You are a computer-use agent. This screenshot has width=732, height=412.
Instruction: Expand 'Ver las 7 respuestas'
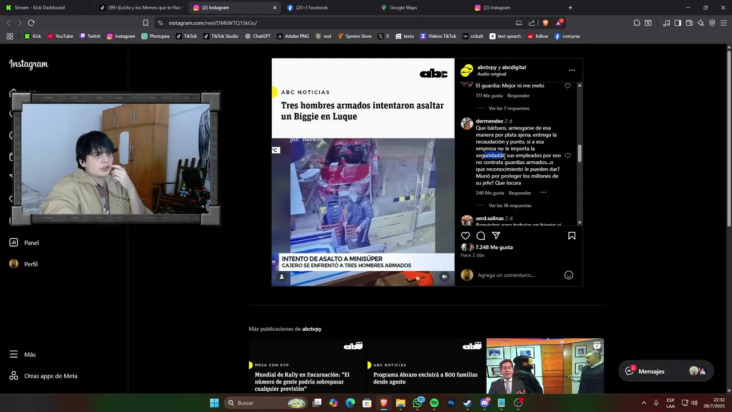coord(509,108)
